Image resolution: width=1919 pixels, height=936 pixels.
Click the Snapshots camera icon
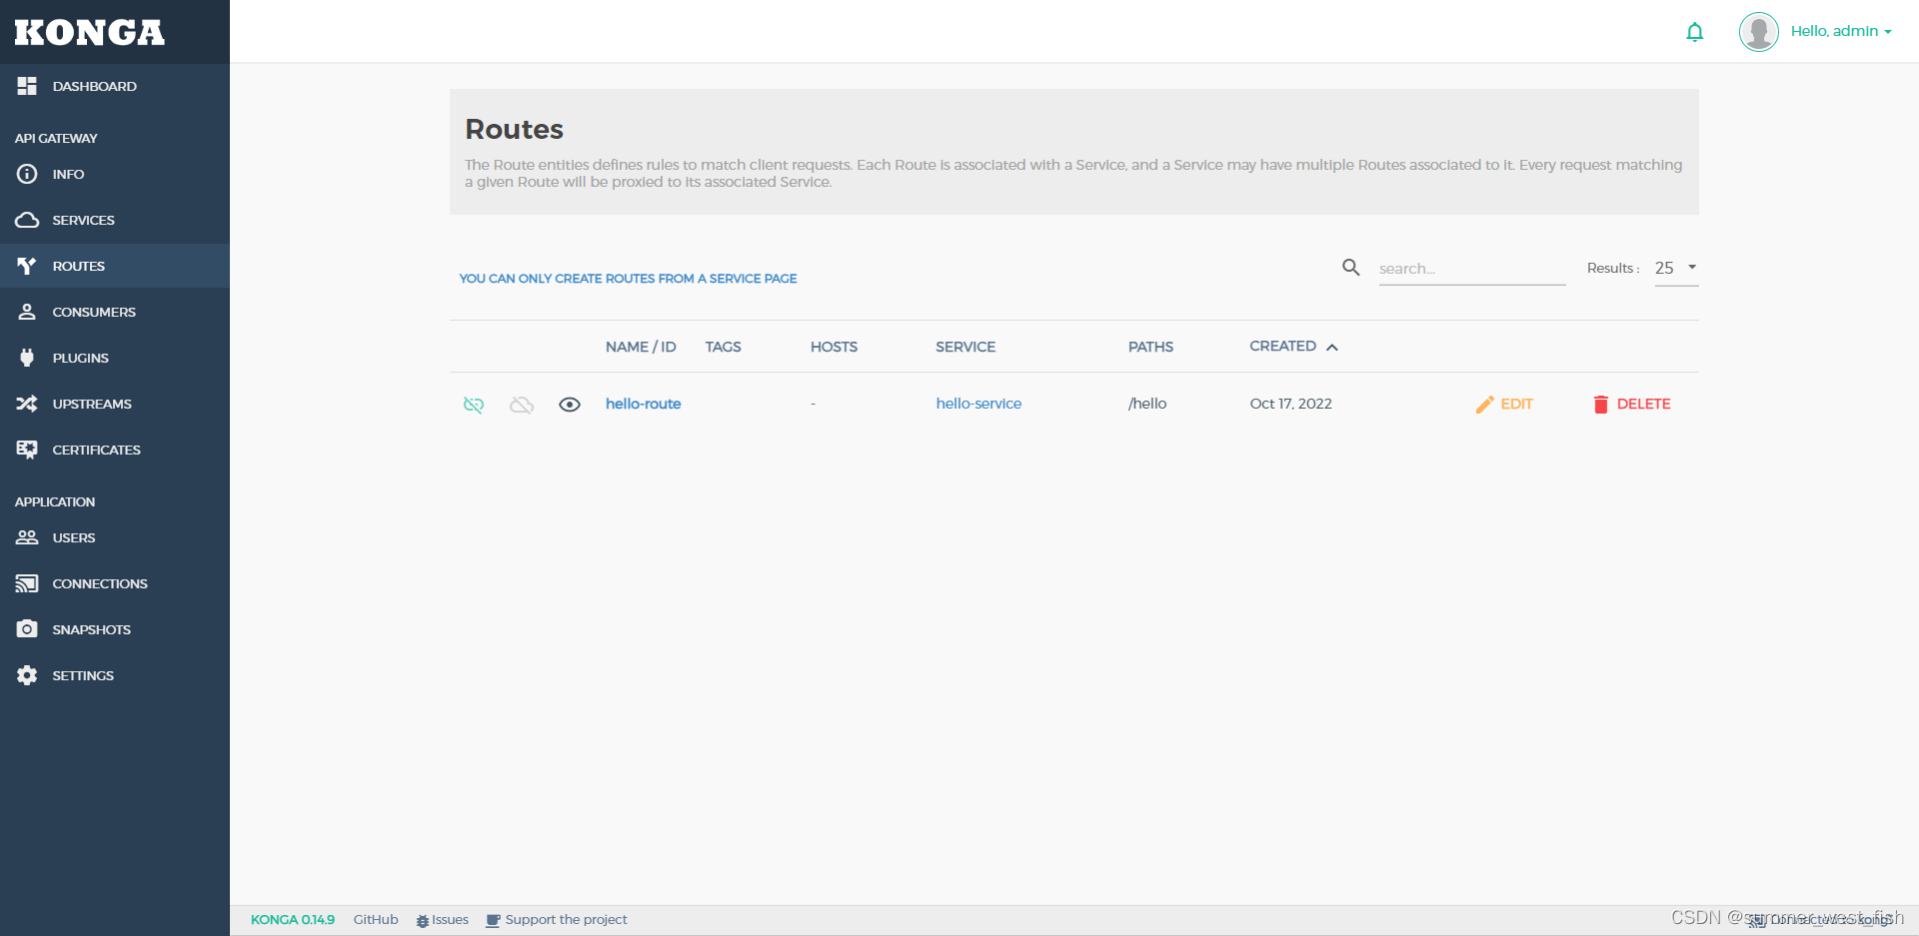pyautogui.click(x=27, y=628)
